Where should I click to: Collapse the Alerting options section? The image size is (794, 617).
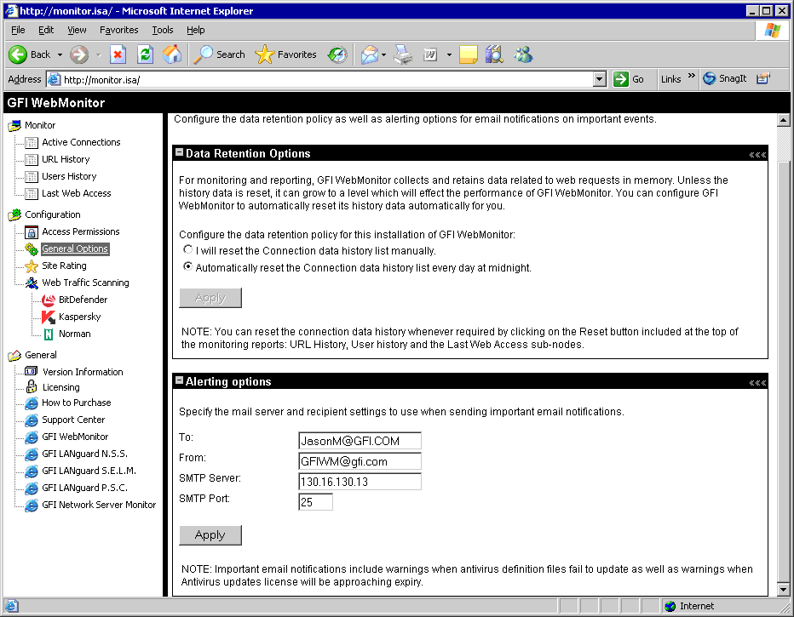179,380
